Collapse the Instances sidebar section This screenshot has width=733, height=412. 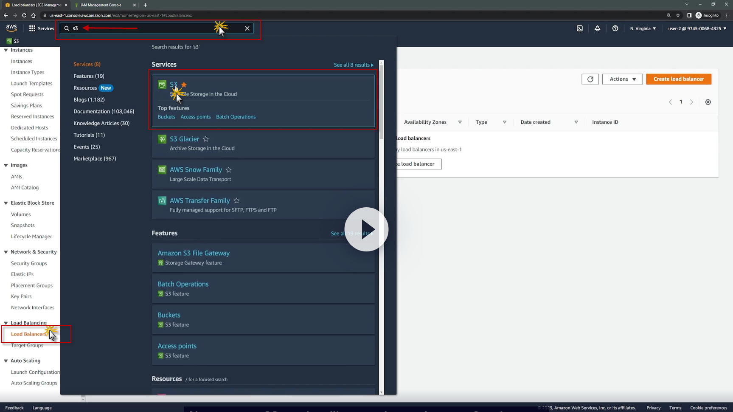click(6, 50)
